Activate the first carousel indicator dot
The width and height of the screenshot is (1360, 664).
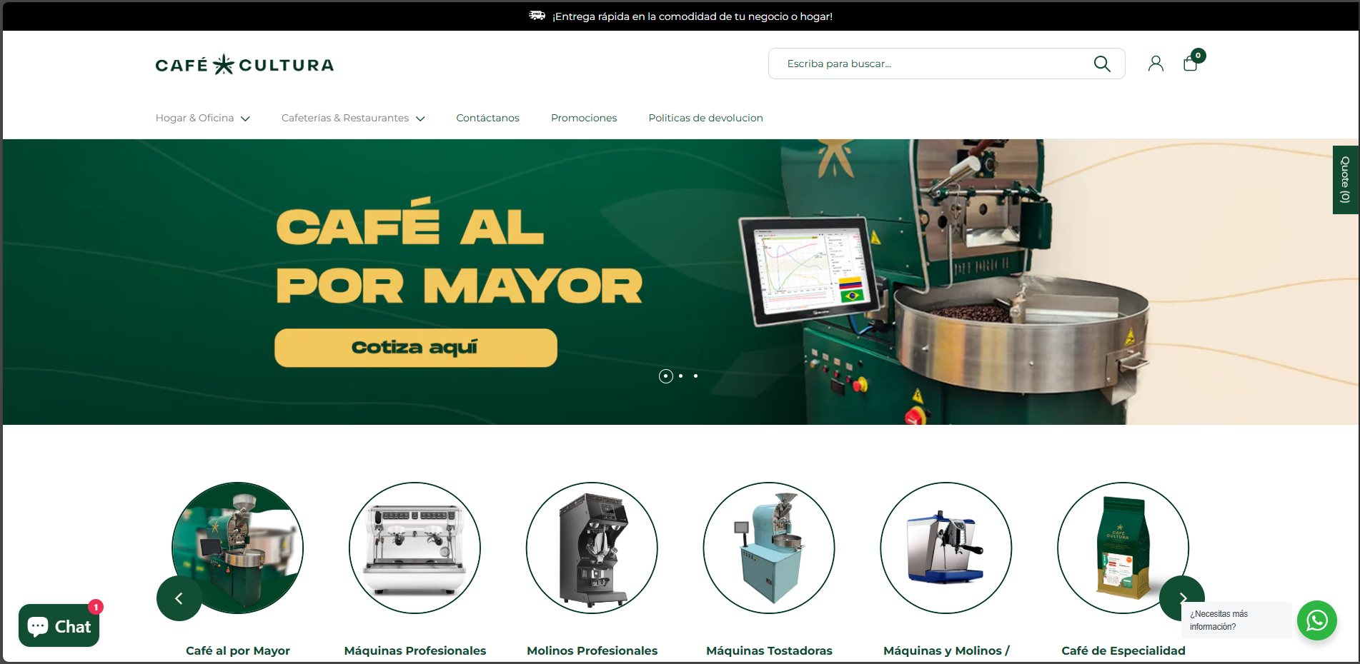665,376
